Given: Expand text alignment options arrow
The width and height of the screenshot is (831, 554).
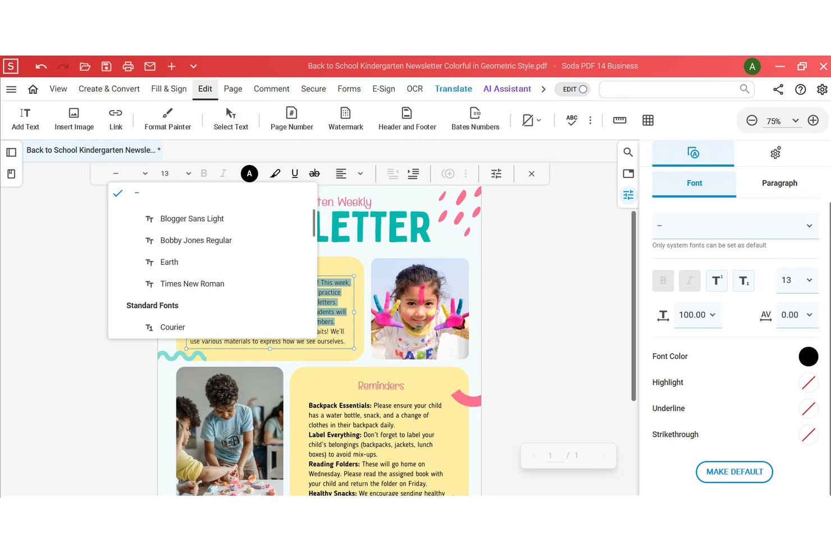Looking at the screenshot, I should pos(360,173).
